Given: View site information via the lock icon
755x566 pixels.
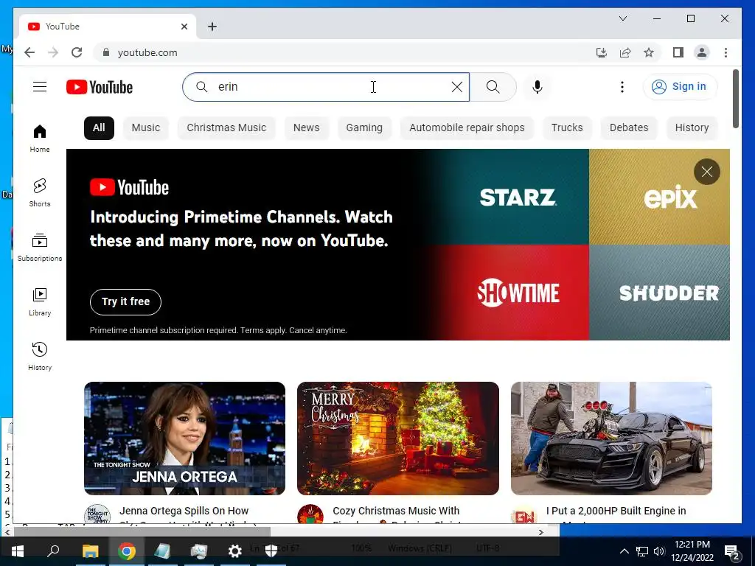Looking at the screenshot, I should (x=106, y=52).
